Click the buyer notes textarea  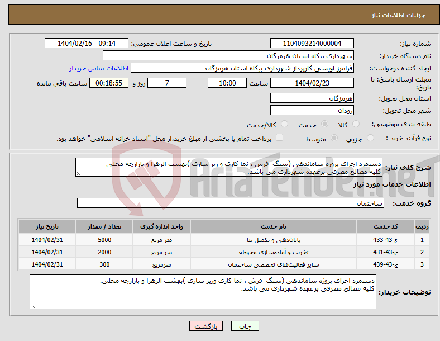point(203,292)
